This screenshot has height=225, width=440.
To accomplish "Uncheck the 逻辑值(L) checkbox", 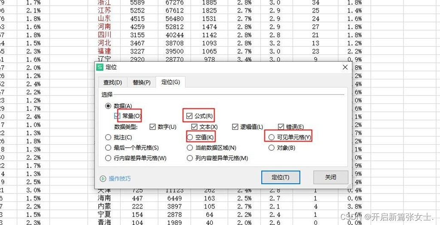I will [235, 127].
